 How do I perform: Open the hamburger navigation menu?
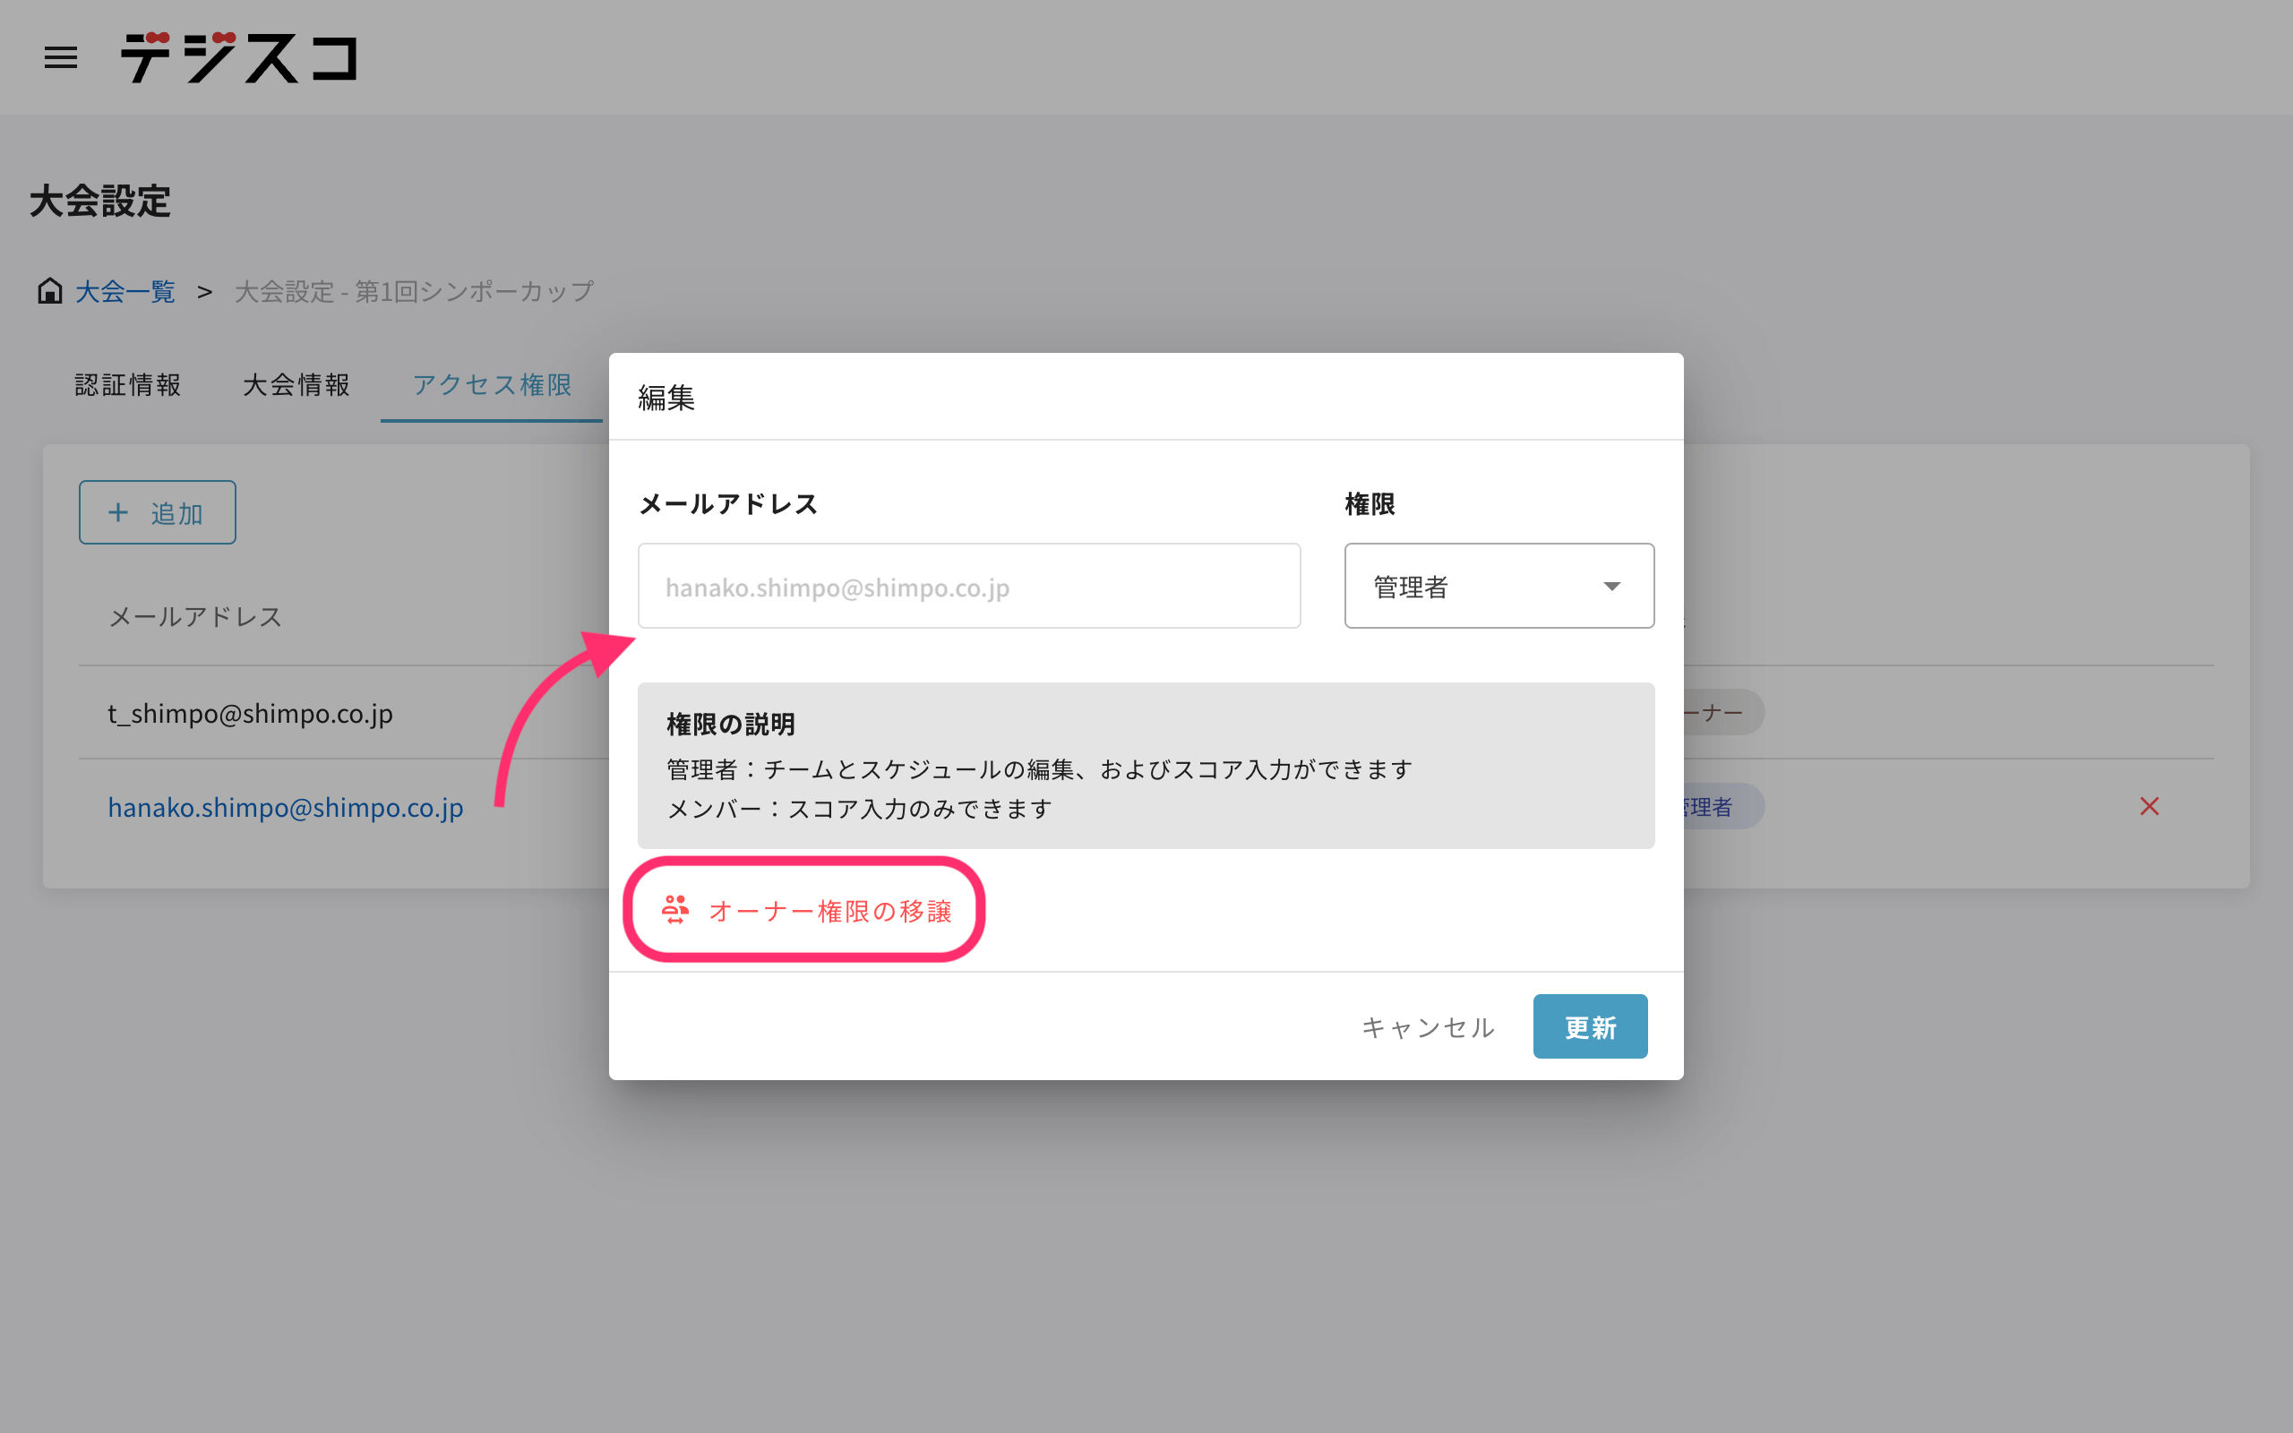pyautogui.click(x=61, y=58)
